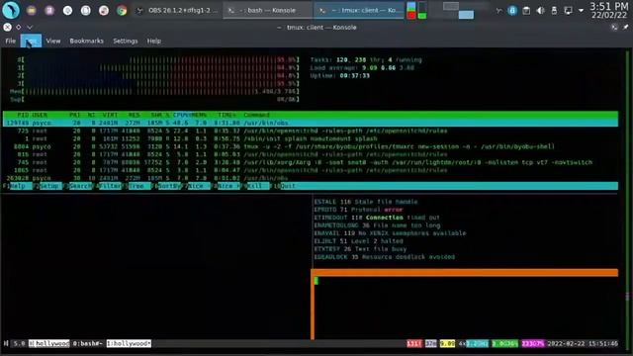This screenshot has height=356, width=633.
Task: Click the panel clock showing 3:51 PM
Action: click(609, 10)
